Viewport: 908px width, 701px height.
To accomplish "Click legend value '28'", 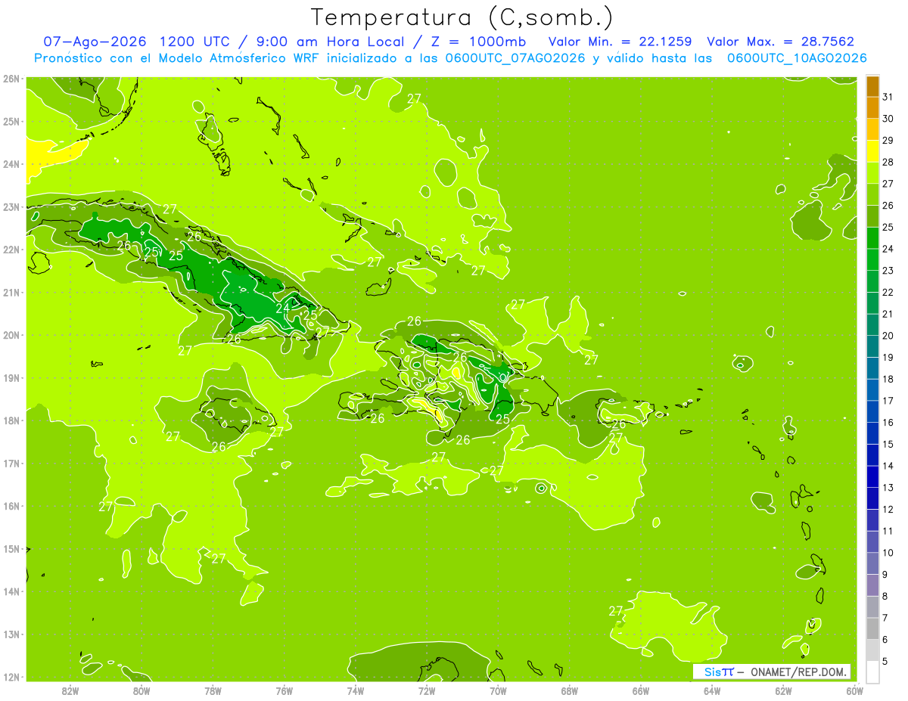I will click(888, 162).
